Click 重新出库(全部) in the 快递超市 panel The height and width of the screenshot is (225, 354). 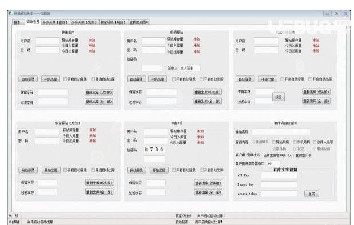99,102
